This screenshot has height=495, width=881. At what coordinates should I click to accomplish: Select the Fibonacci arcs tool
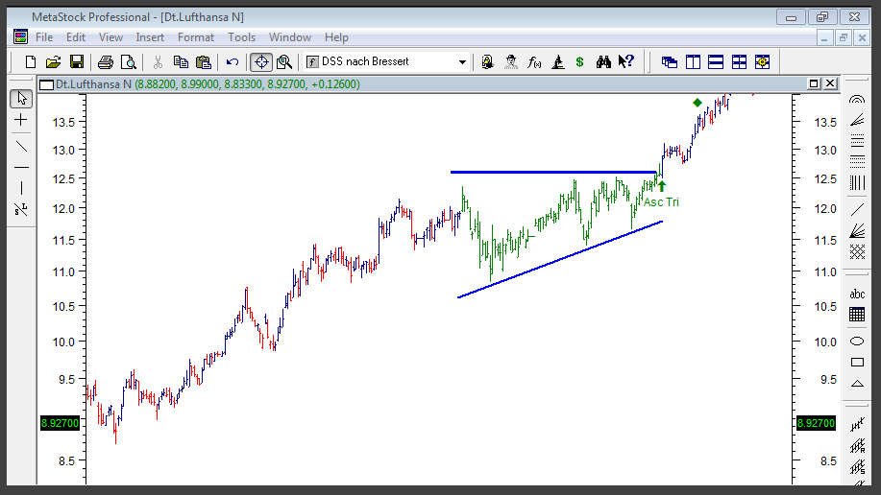857,99
